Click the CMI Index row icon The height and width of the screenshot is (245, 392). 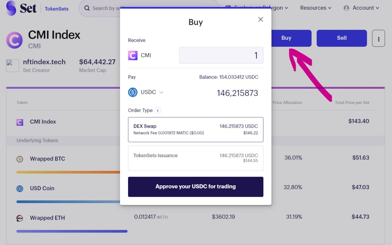pyautogui.click(x=20, y=122)
